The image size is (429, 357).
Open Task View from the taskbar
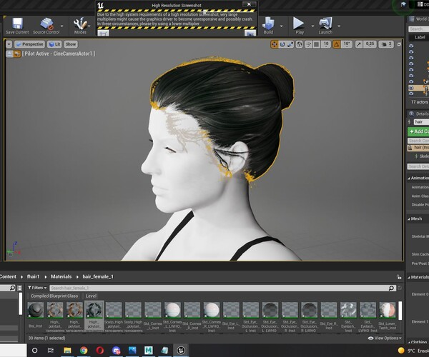(x=51, y=350)
